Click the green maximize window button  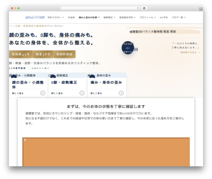click(x=19, y=8)
